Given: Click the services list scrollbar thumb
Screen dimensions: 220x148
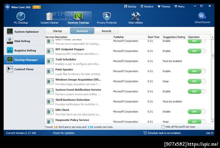Looking at the screenshot, I should pos(213,56).
